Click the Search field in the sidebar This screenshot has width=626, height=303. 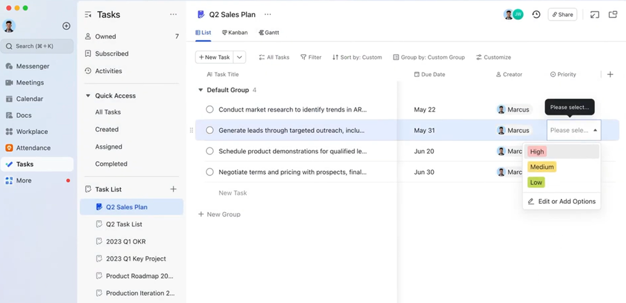point(37,46)
